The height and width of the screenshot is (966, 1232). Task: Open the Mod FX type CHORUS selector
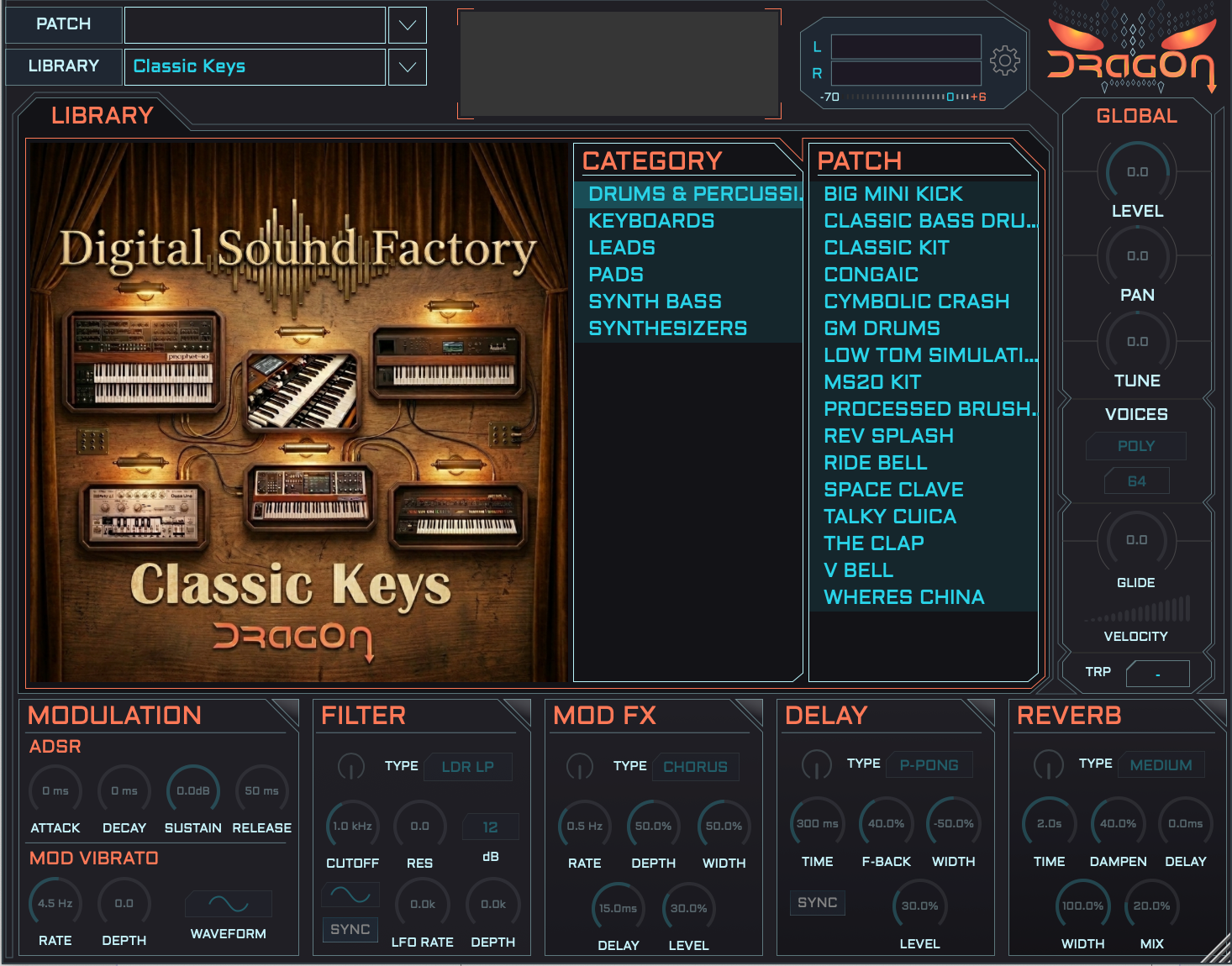pos(695,766)
